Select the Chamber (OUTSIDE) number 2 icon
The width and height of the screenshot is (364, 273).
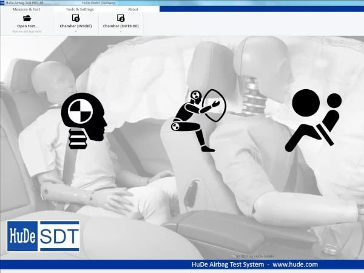click(x=120, y=19)
